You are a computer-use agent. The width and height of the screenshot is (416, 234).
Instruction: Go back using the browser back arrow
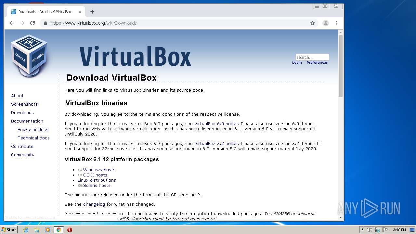click(12, 23)
